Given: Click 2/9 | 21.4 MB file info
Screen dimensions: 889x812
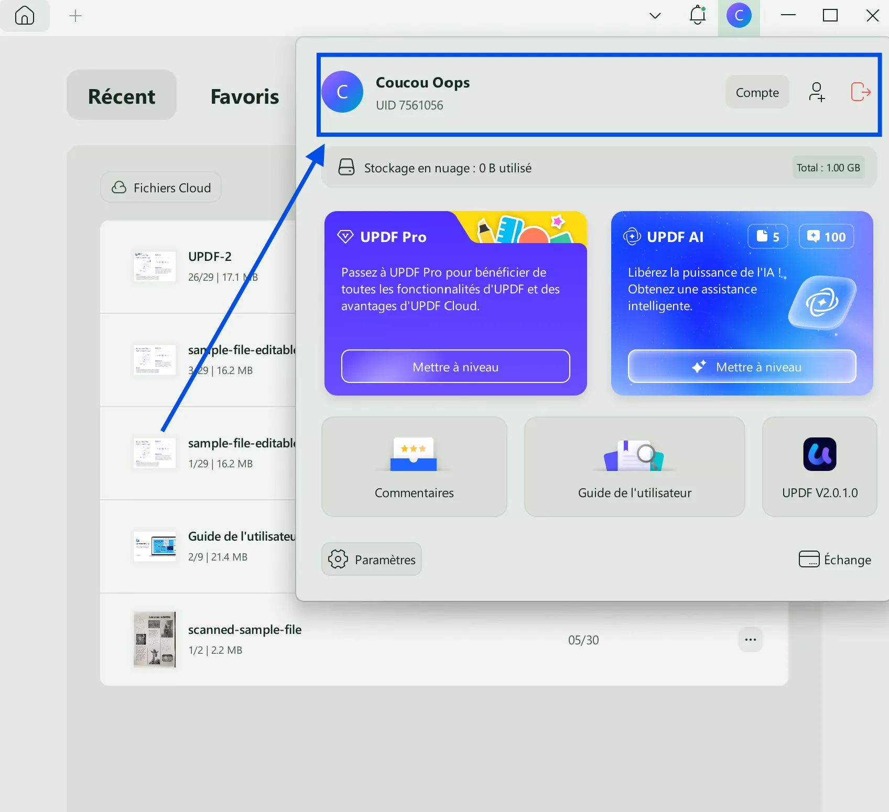Looking at the screenshot, I should [x=218, y=557].
